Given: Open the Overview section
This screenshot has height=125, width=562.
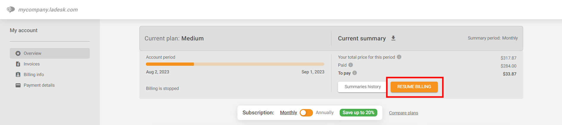Looking at the screenshot, I should (x=33, y=53).
